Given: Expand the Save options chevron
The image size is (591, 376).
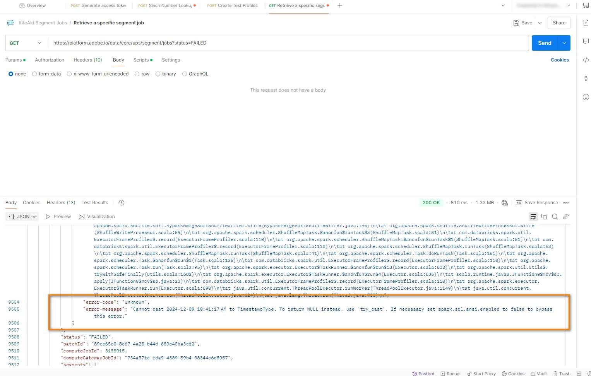Looking at the screenshot, I should pos(540,23).
